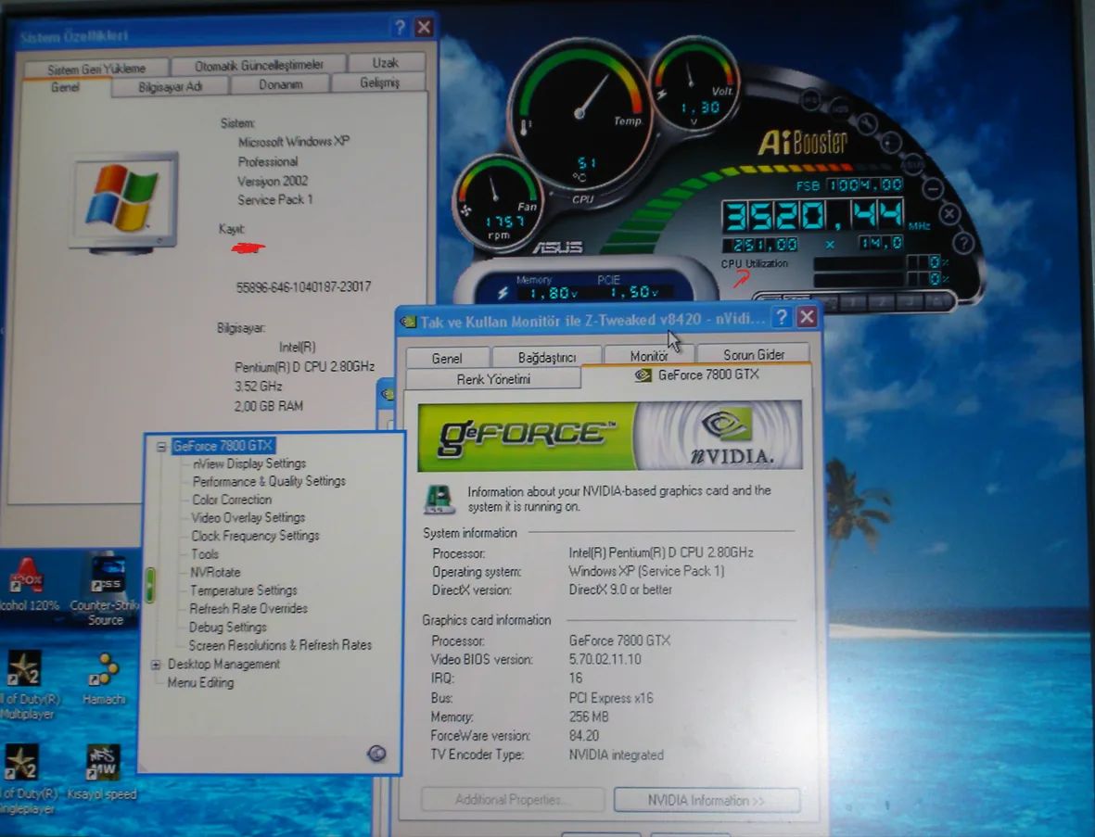Open Video Overlay Settings
Viewport: 1095px width, 837px height.
248,518
